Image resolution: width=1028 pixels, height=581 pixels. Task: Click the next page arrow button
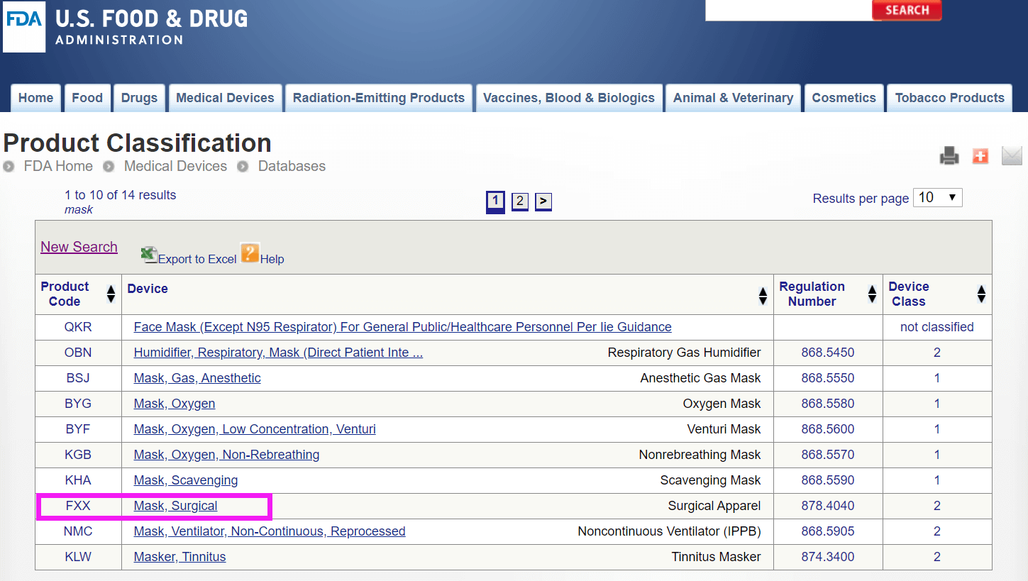click(x=543, y=201)
